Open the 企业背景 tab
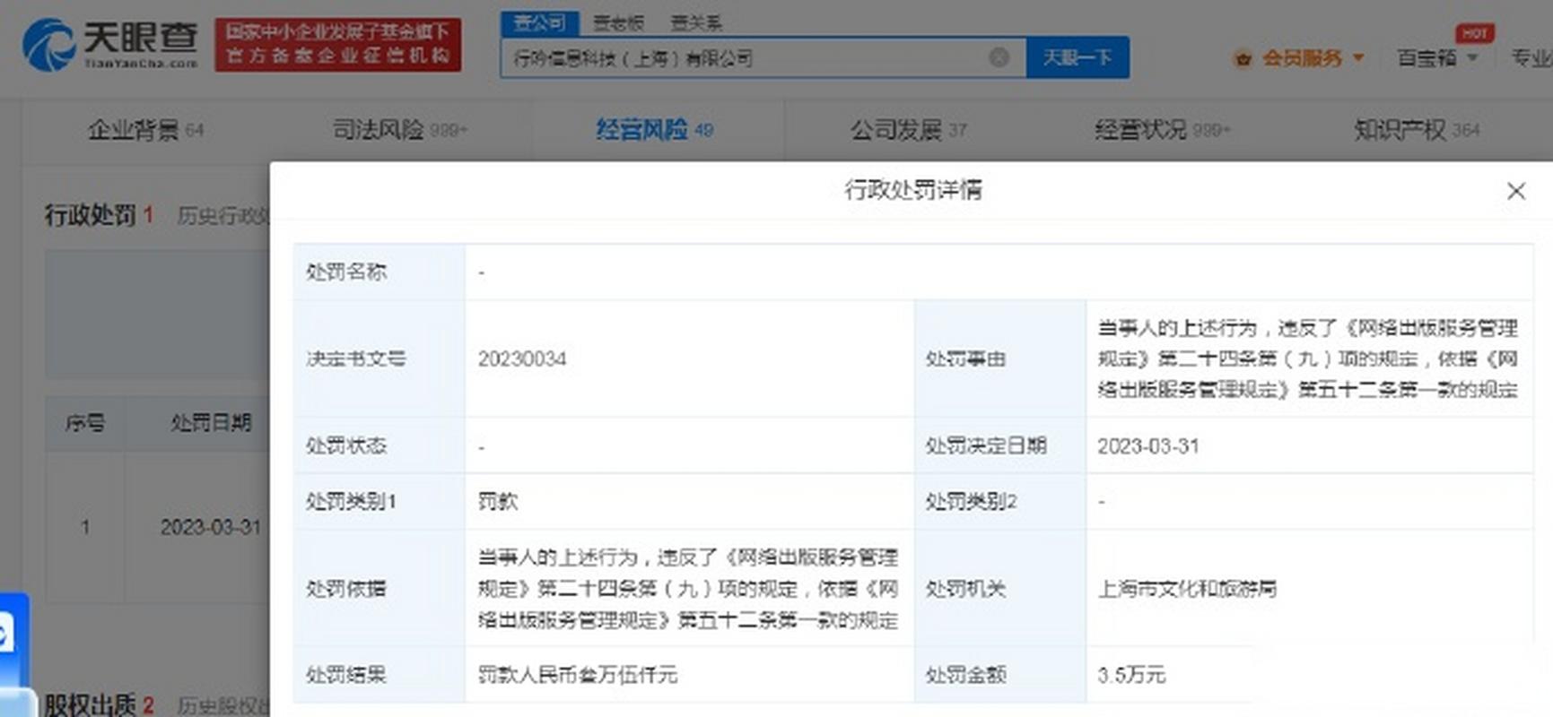This screenshot has height=717, width=1553. pos(145,130)
